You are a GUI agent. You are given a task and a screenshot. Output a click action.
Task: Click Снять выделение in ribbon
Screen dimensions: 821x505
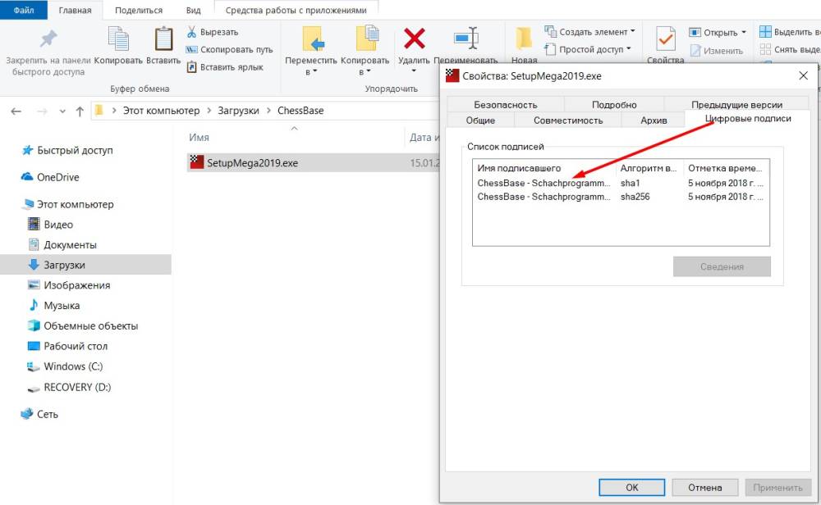click(790, 49)
